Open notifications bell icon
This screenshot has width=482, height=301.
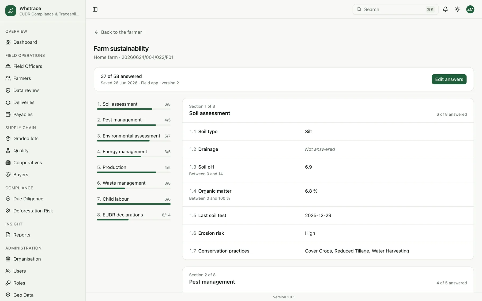point(445,9)
